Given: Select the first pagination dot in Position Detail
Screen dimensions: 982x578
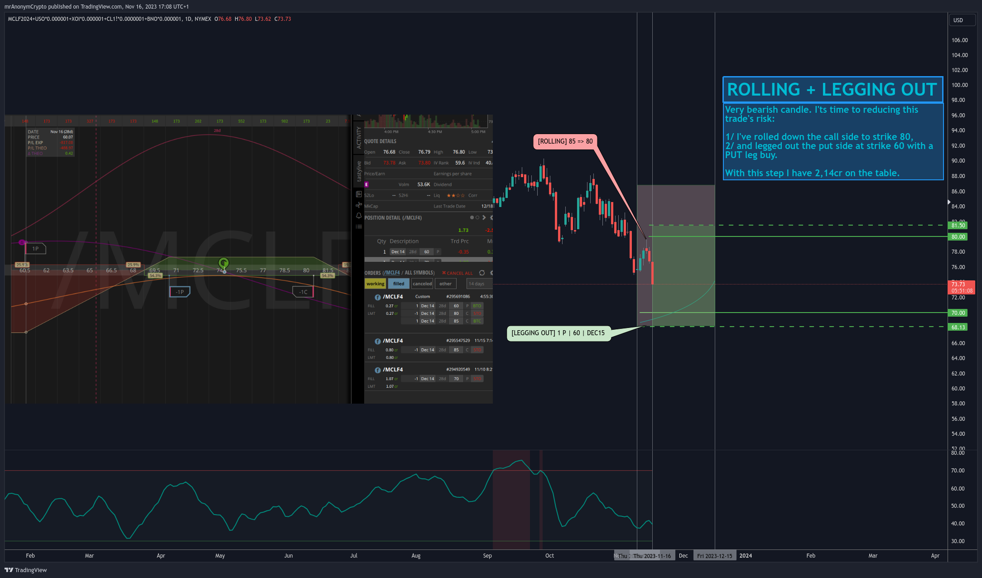Looking at the screenshot, I should click(x=472, y=217).
